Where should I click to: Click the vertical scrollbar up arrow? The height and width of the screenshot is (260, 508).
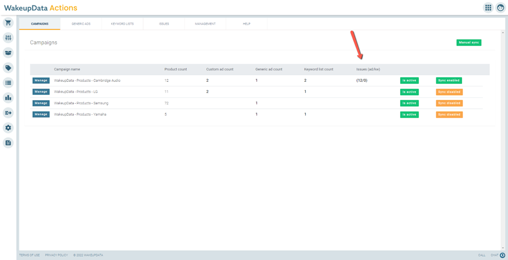503,33
